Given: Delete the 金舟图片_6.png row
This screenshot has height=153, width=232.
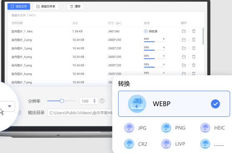Looking at the screenshot, I should click(x=194, y=74).
